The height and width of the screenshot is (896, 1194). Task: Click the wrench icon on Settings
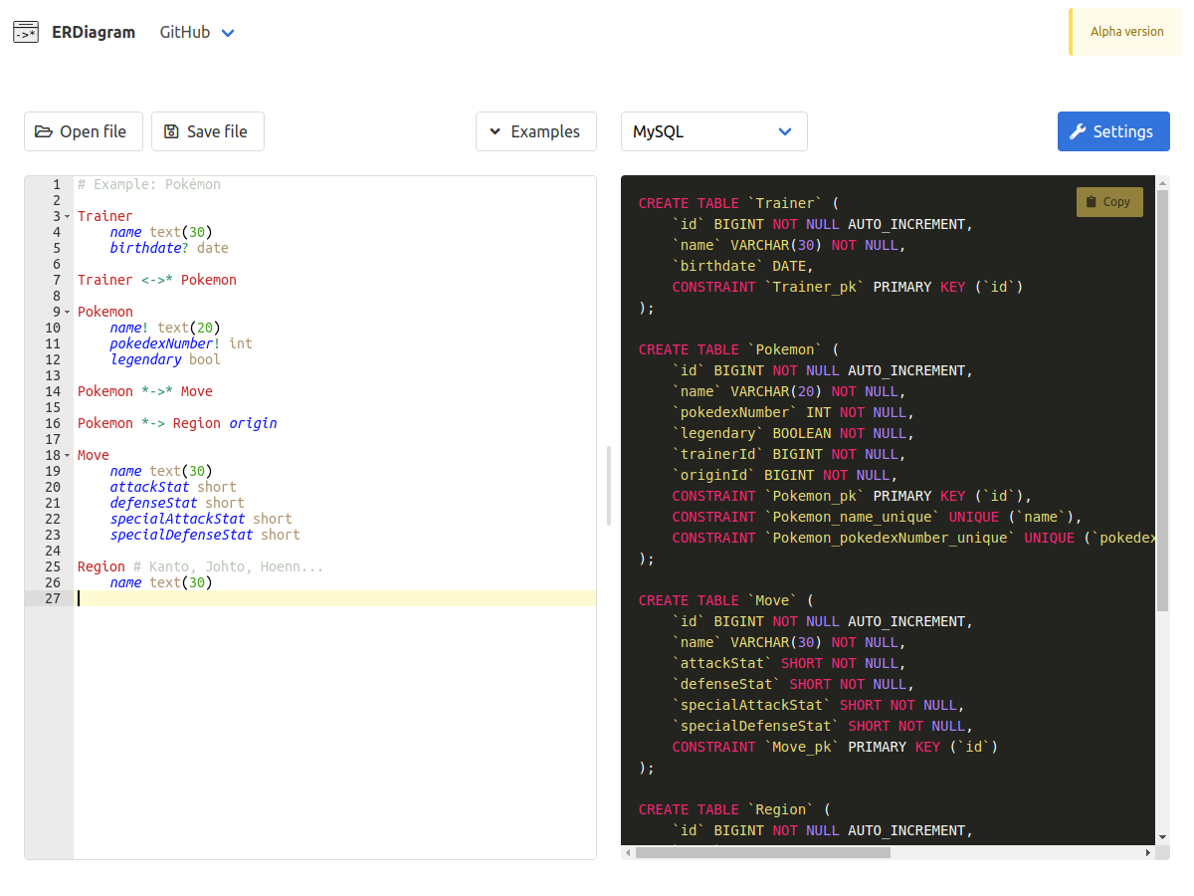(1078, 131)
